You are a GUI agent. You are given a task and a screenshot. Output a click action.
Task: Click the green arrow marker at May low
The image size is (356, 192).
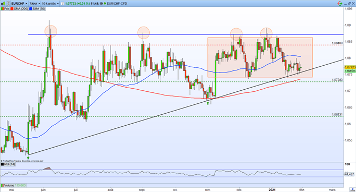pyautogui.click(x=28, y=158)
